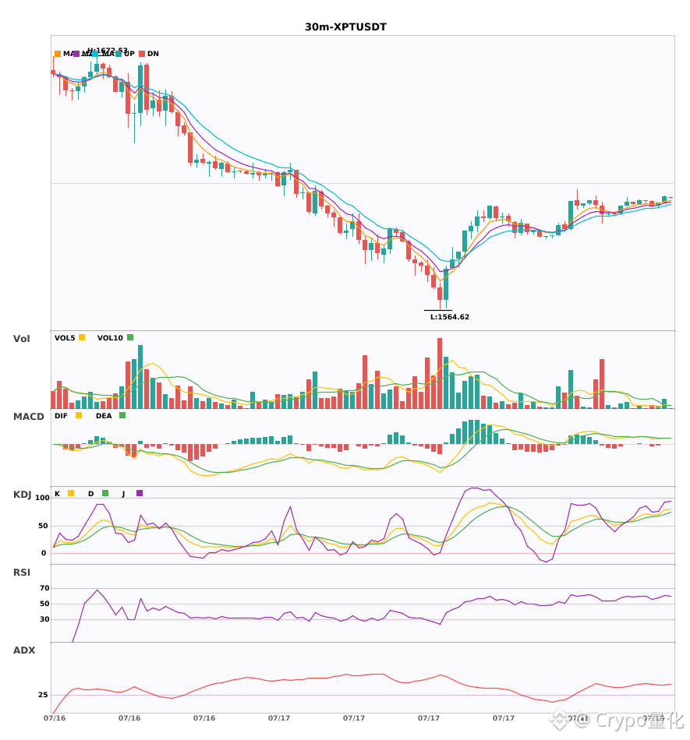Click the L:1564.62 low price label
The image size is (690, 740).
(450, 317)
